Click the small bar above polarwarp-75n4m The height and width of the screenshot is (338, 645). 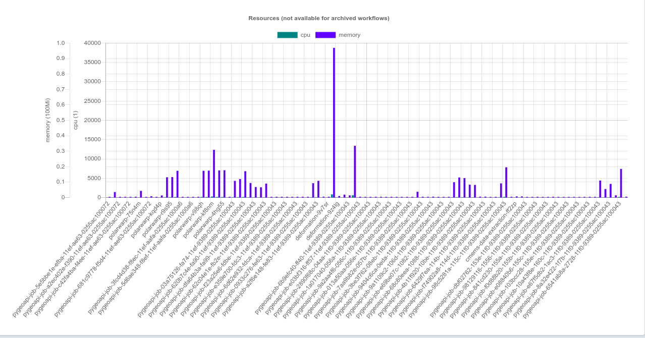[142, 193]
